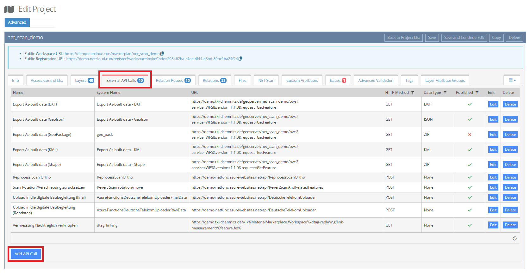Image resolution: width=530 pixels, height=273 pixels.
Task: Click the red X for GeoPackage export
Action: tap(470, 135)
